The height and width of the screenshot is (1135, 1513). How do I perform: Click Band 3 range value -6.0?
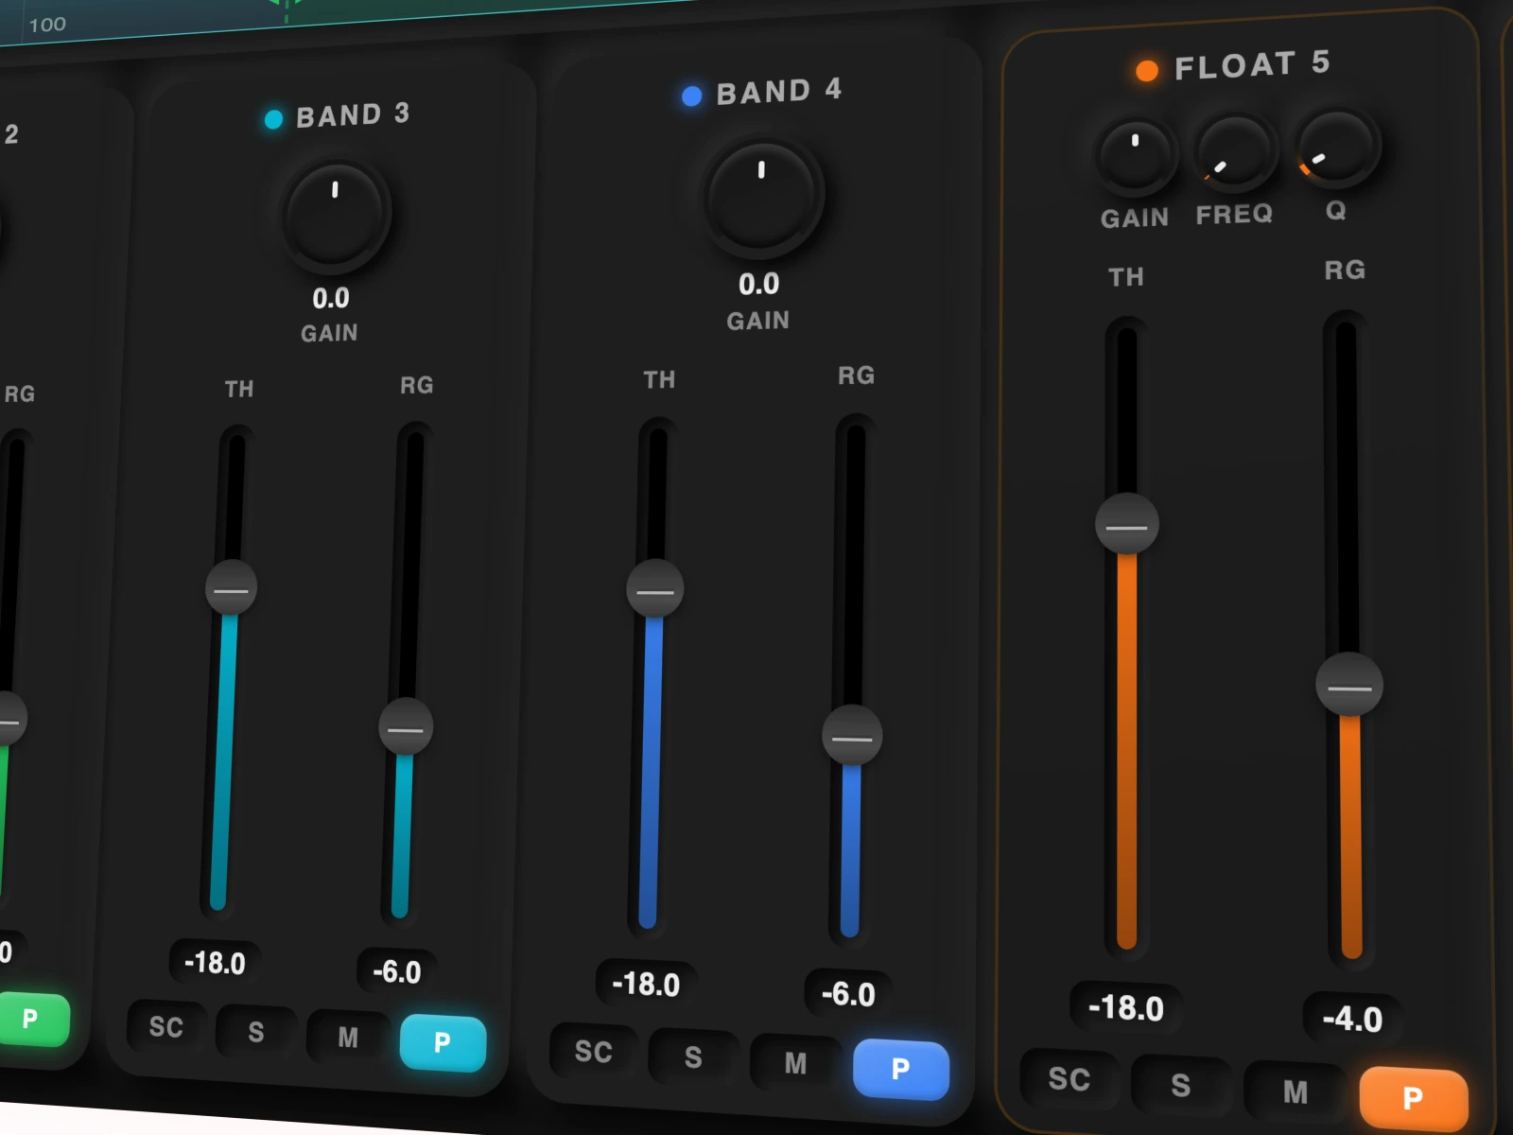396,971
